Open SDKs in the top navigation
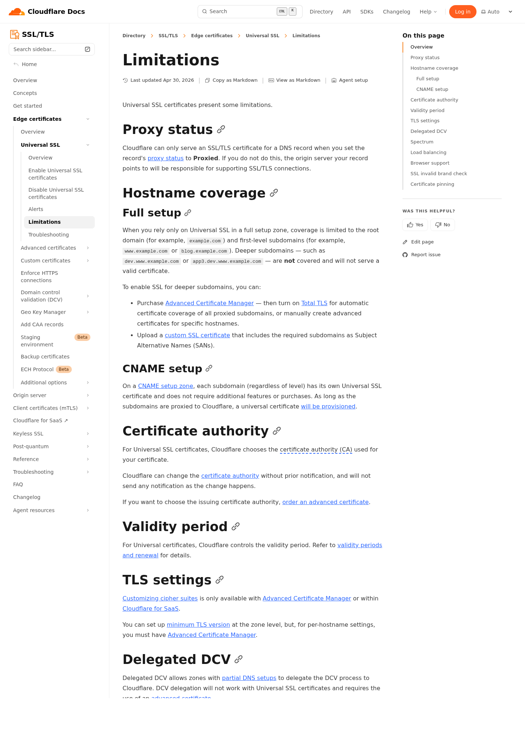Viewport: 525px width, 730px height. (367, 12)
